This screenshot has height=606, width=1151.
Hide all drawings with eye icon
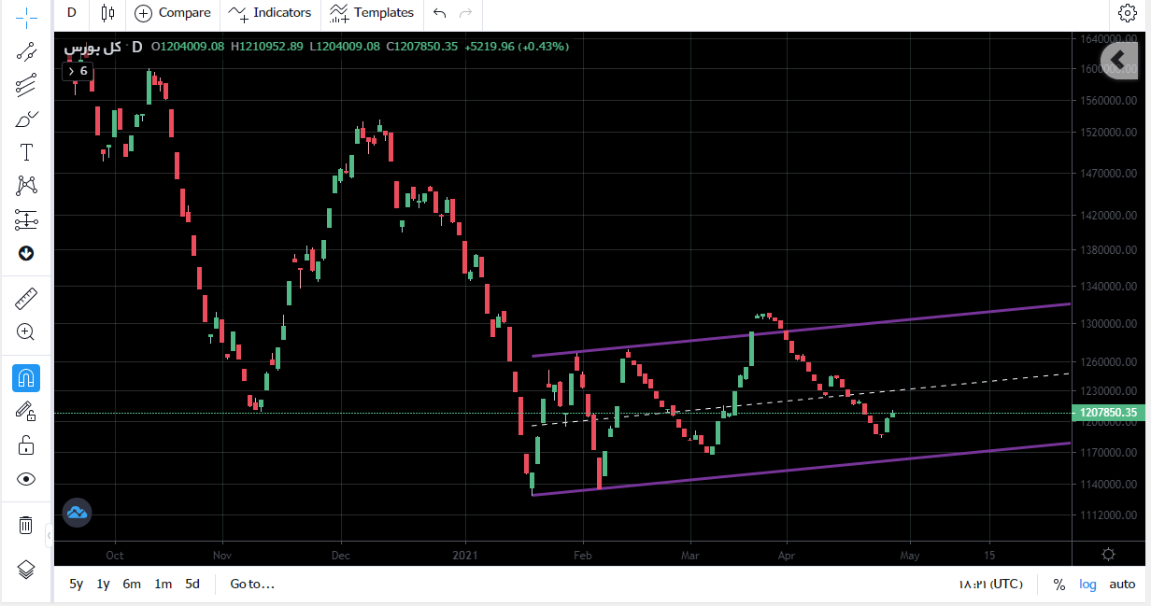pos(26,479)
